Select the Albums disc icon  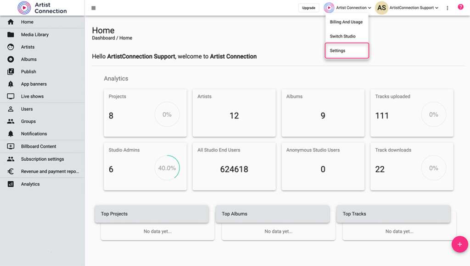click(11, 59)
